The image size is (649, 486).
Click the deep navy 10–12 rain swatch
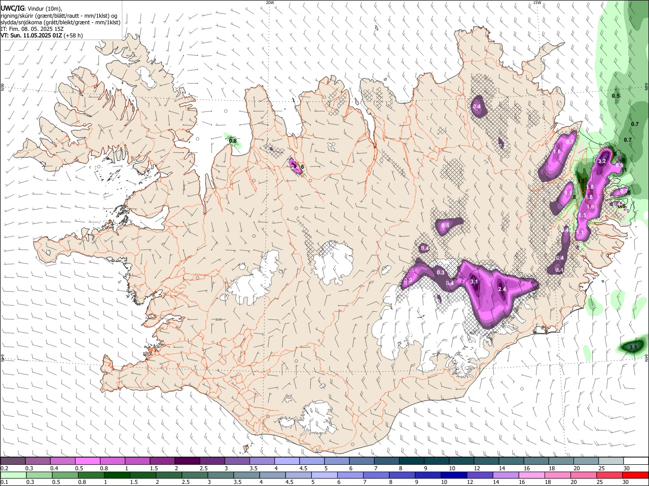[453, 475]
